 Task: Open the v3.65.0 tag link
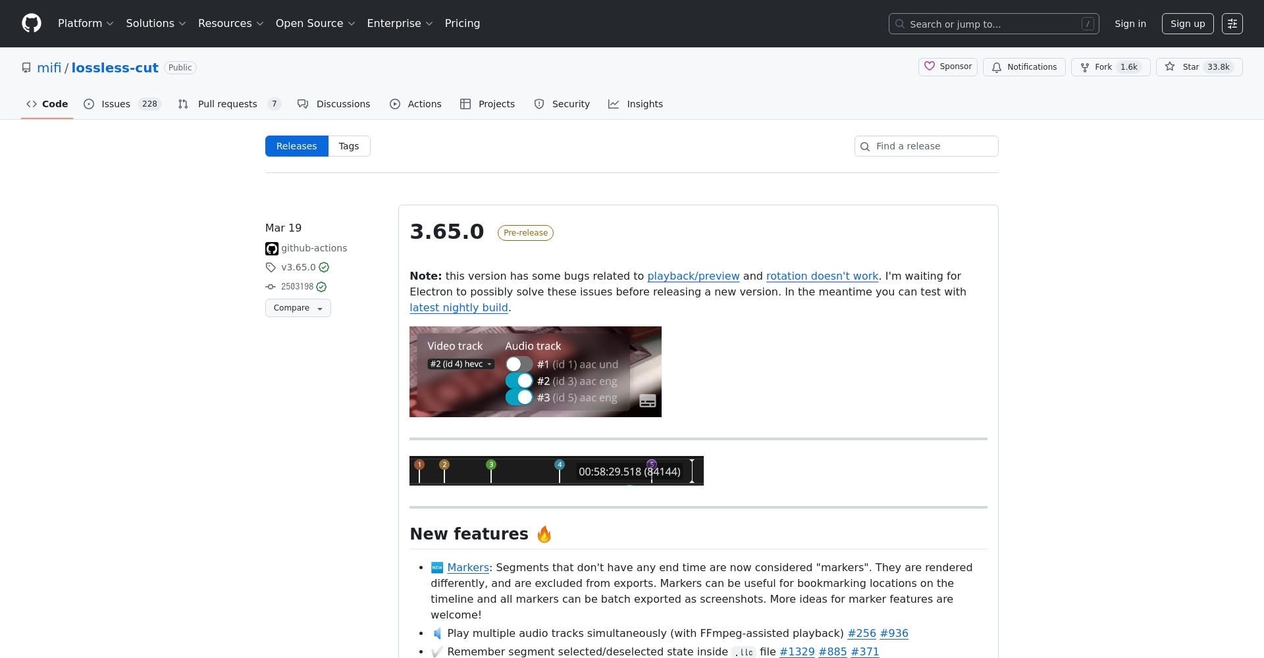(x=298, y=267)
